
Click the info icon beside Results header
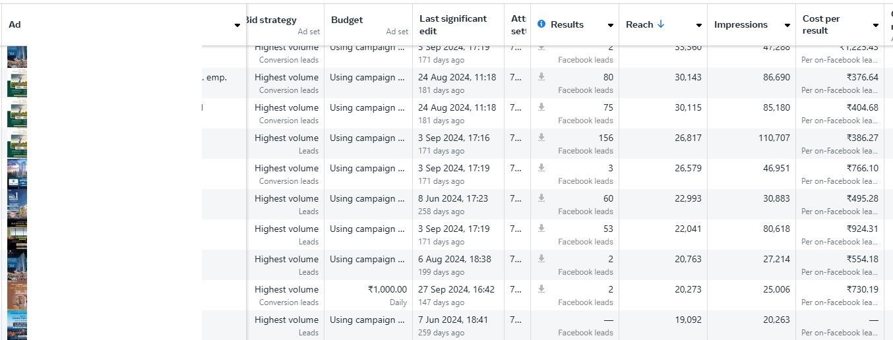tap(541, 24)
